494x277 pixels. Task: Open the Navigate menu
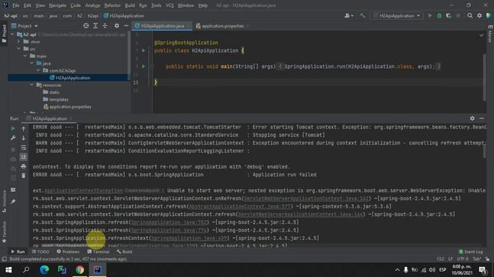tap(58, 5)
